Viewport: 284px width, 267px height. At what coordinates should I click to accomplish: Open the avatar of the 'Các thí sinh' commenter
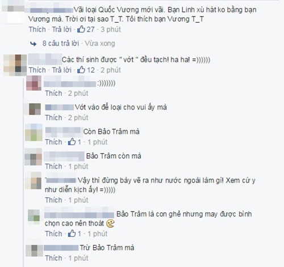pos(15,65)
